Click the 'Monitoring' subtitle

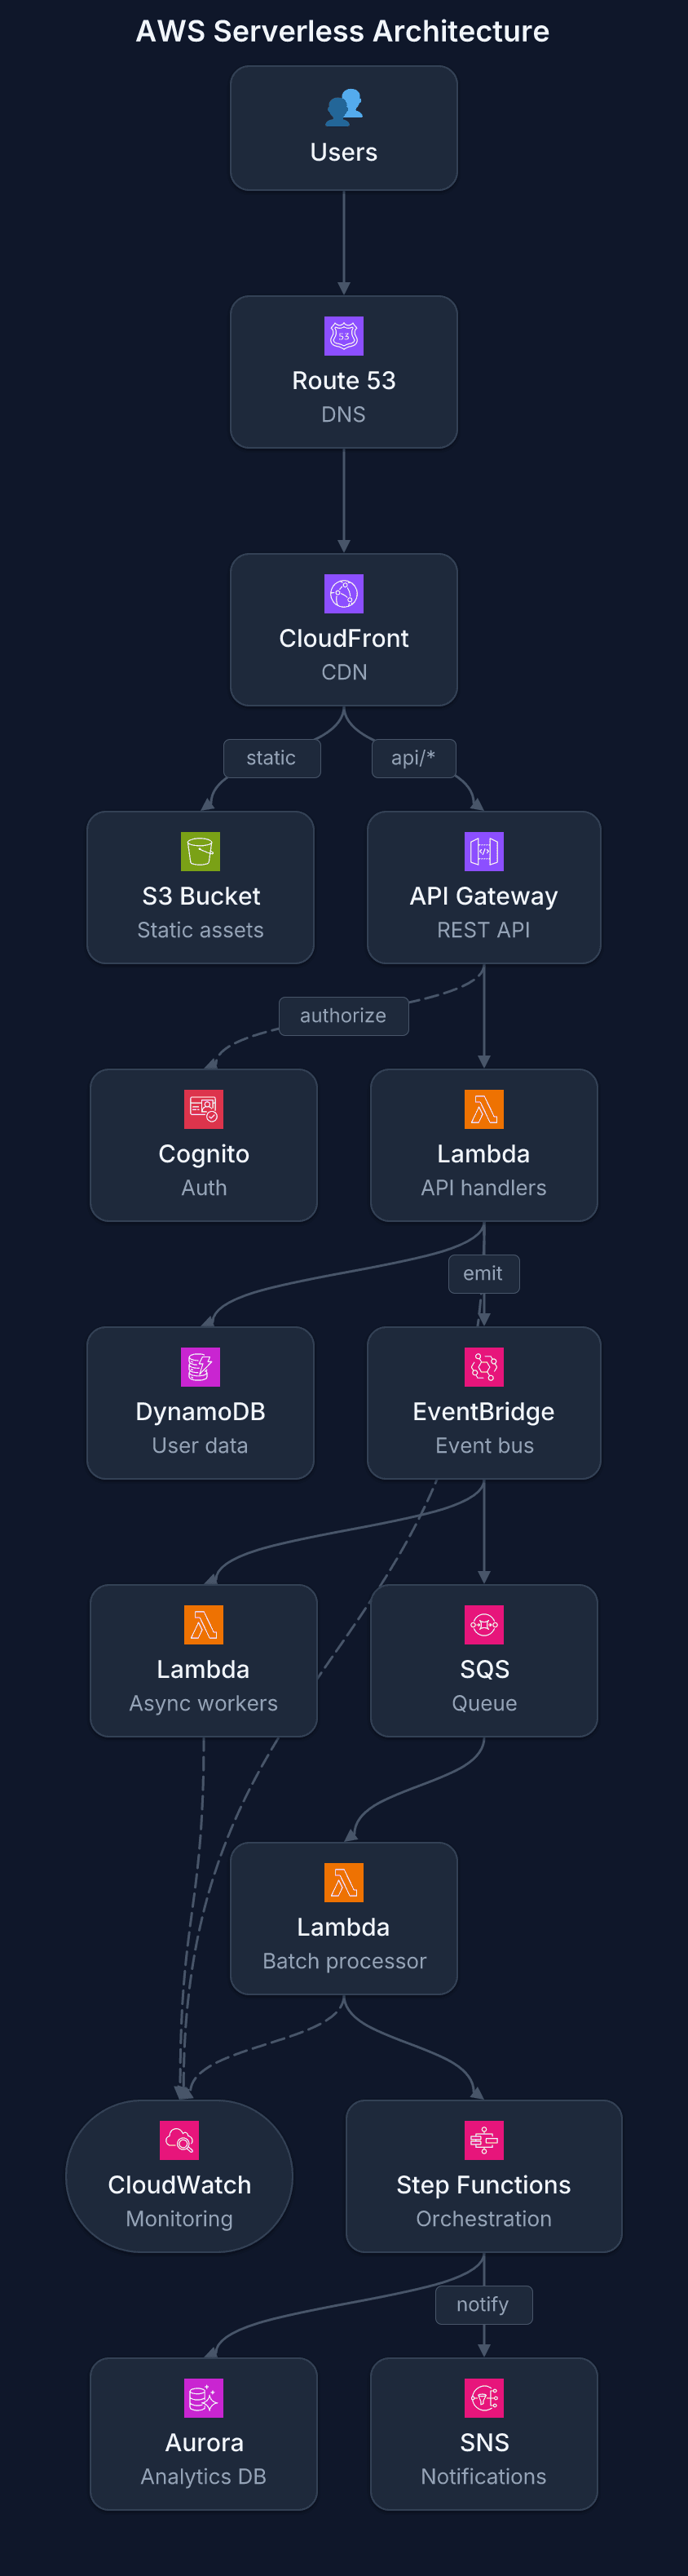pos(180,2220)
